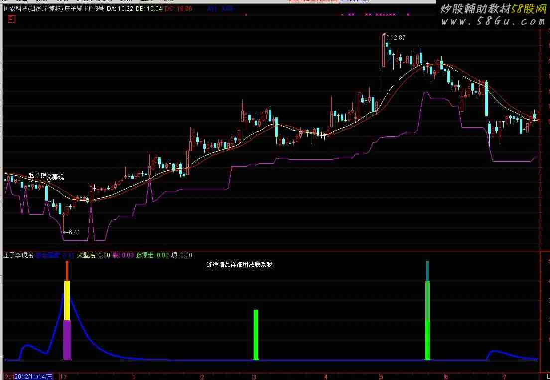The image size is (550, 380).
Task: Click the small red box icon under the chart title
Action: tap(11, 19)
